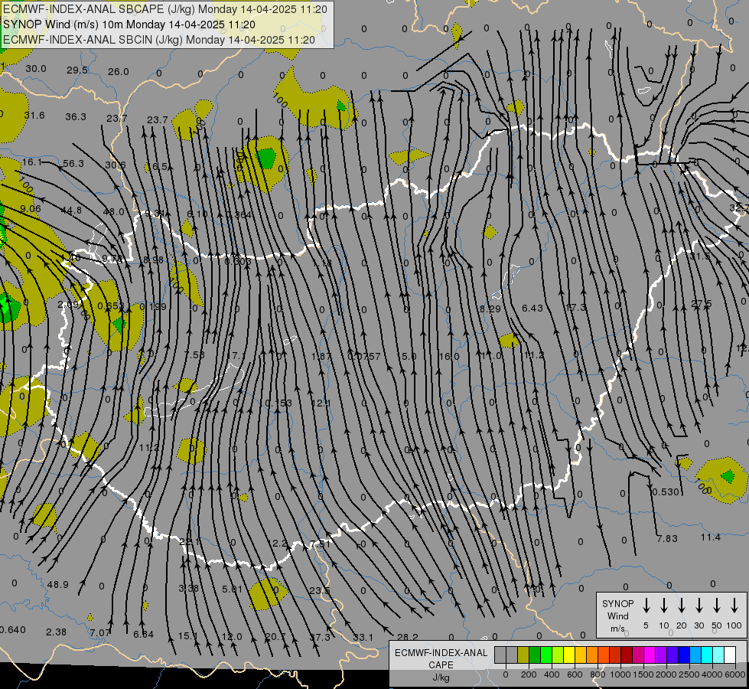Viewport: 749px width, 689px height.
Task: Click the 37.3 value on the map
Action: [320, 637]
